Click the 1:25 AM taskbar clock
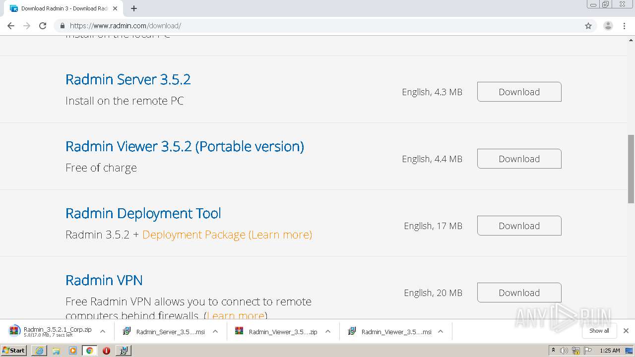 pyautogui.click(x=610, y=351)
